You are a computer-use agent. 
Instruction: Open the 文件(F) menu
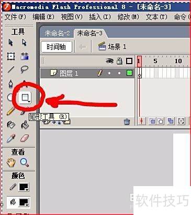[15, 17]
